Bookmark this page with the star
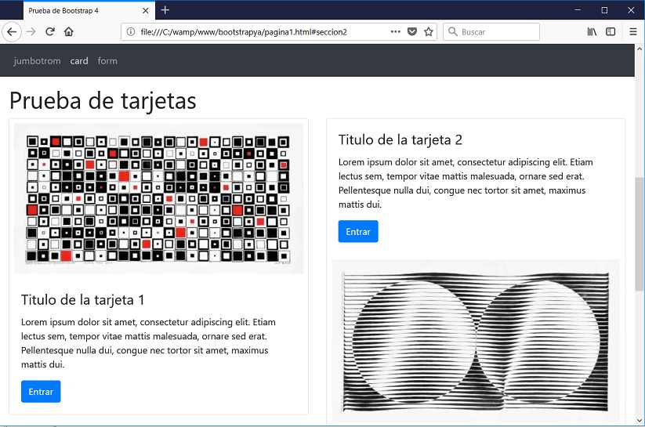Image resolution: width=645 pixels, height=427 pixels. tap(429, 31)
